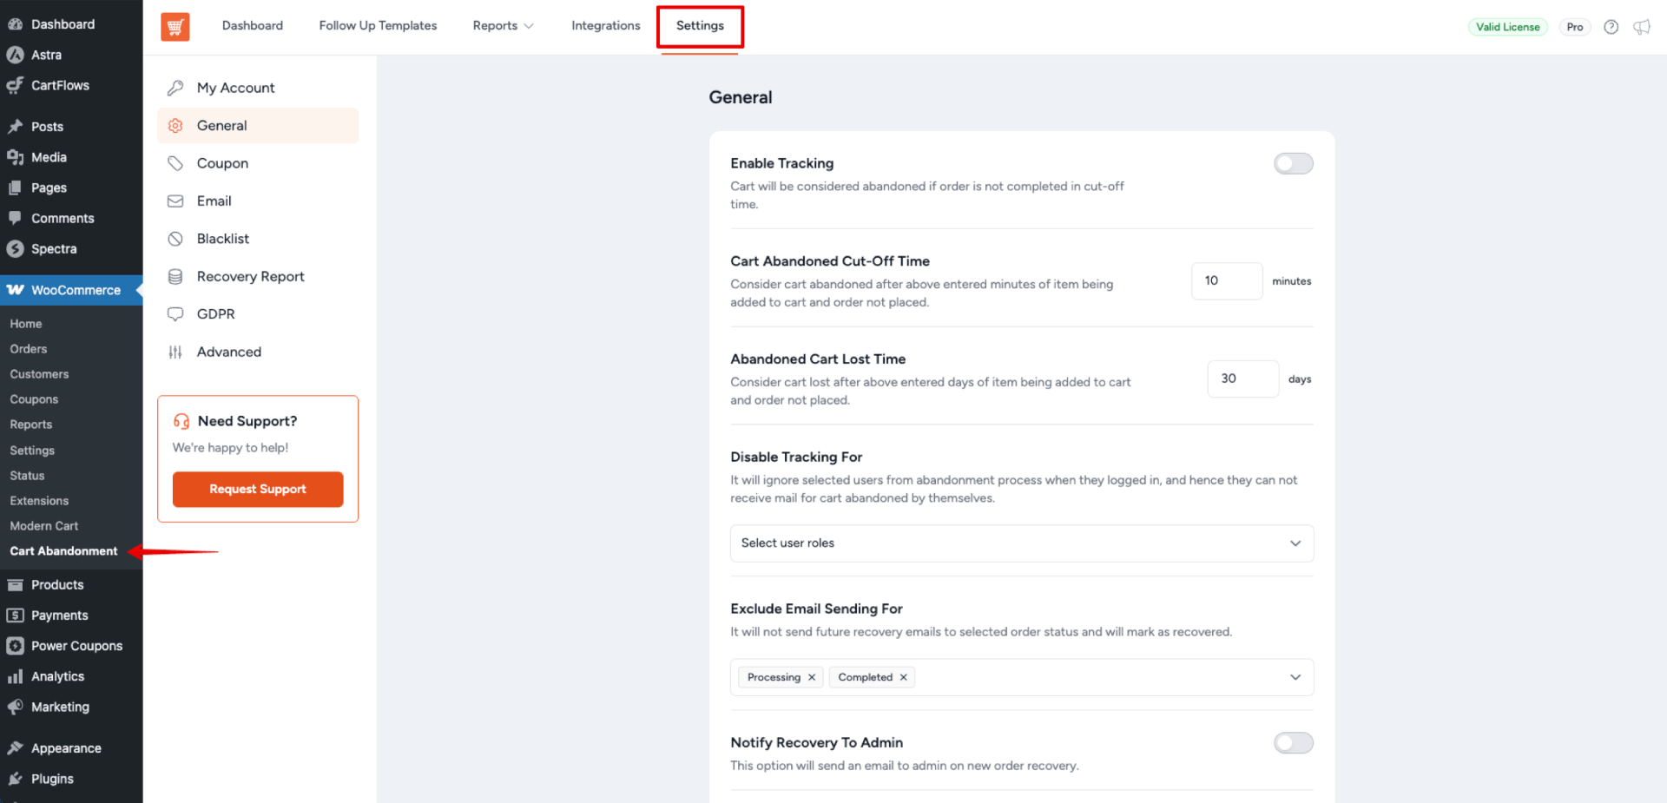Click the Need Support headset icon
Screen dimensions: 1667x803
click(x=181, y=421)
